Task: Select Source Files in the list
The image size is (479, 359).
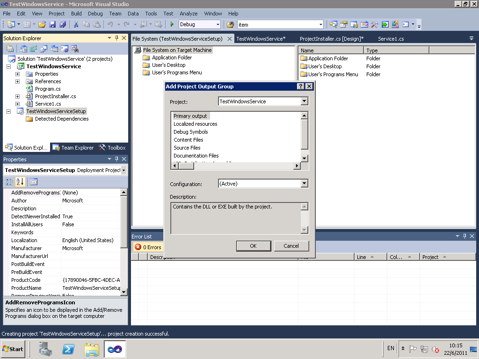Action: (x=187, y=148)
